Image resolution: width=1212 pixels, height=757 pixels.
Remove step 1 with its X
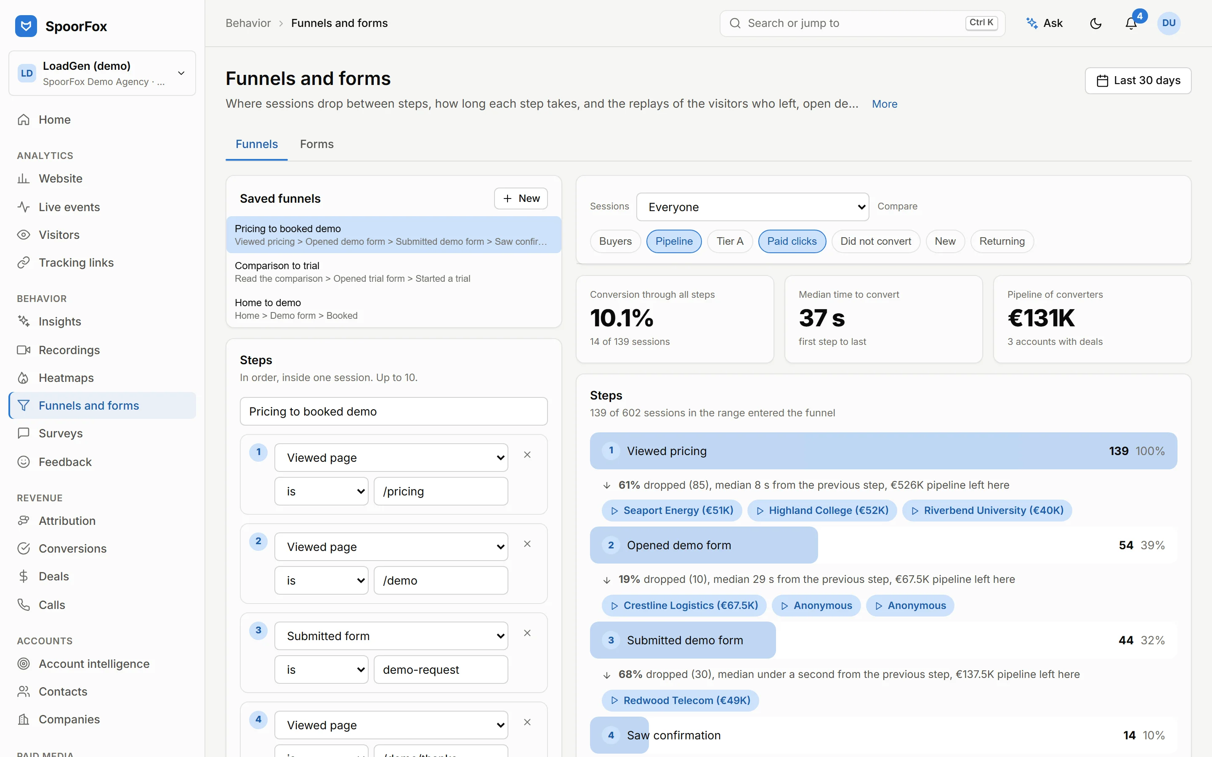coord(527,455)
